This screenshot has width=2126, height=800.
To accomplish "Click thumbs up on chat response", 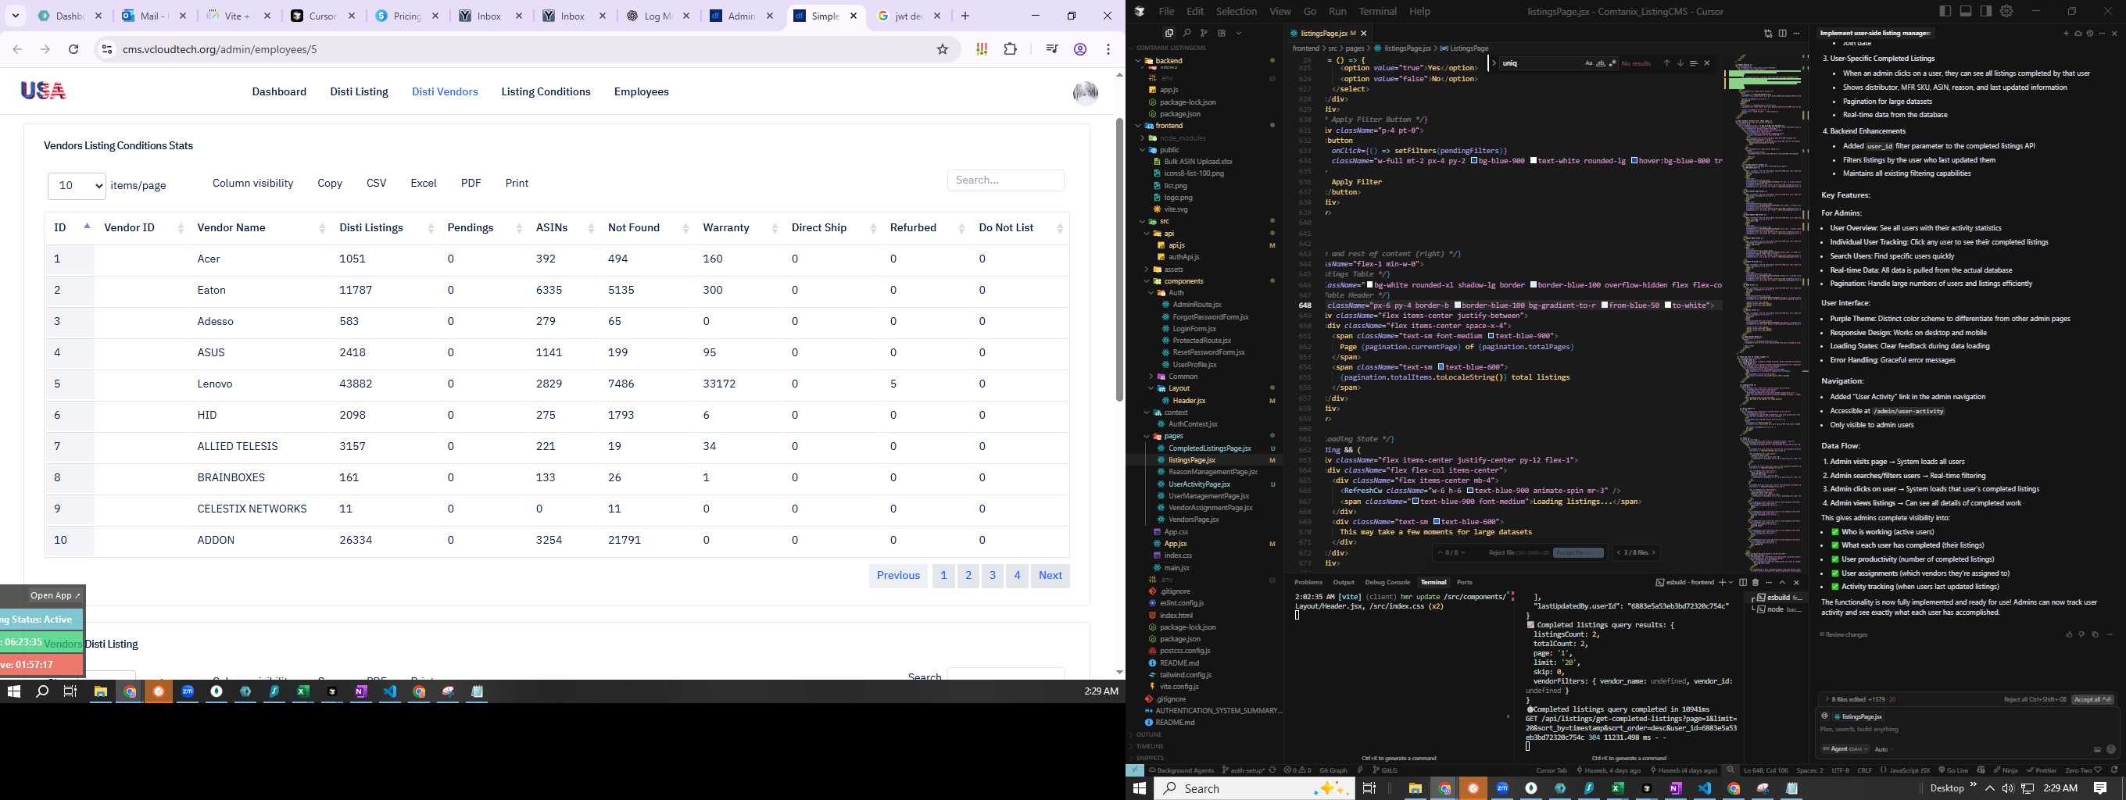I will point(2069,634).
